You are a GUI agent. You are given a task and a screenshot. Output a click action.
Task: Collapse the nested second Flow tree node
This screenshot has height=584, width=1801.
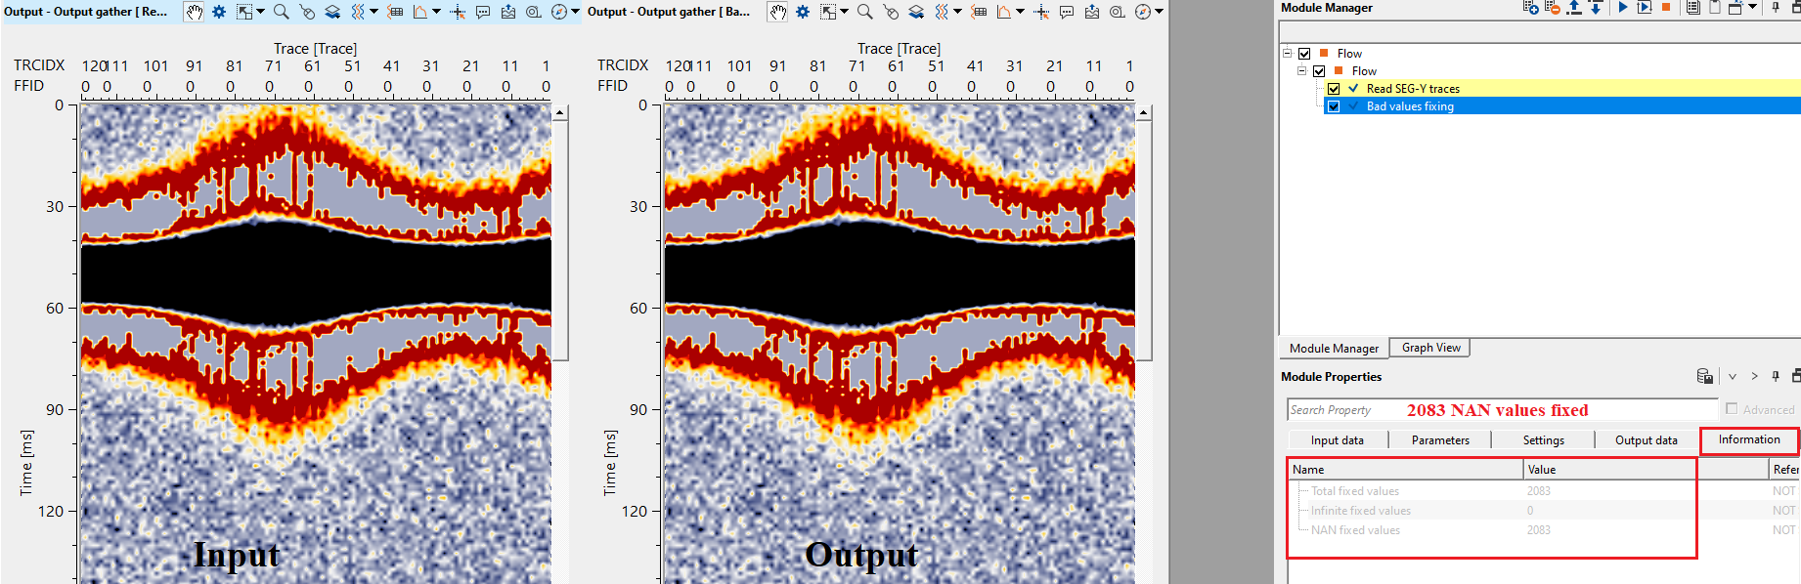pos(1302,71)
